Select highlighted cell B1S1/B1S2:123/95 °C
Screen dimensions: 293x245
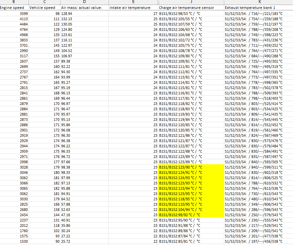click(x=191, y=194)
